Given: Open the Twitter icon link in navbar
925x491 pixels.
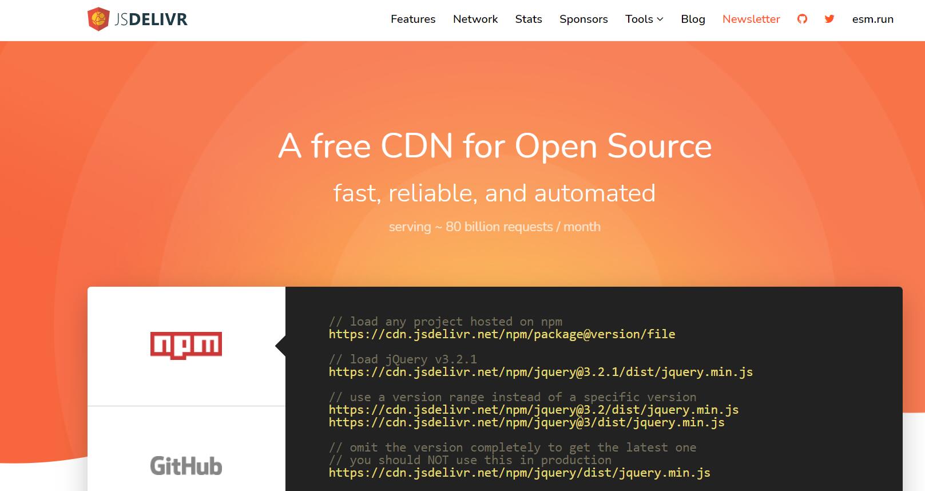Looking at the screenshot, I should click(x=829, y=19).
